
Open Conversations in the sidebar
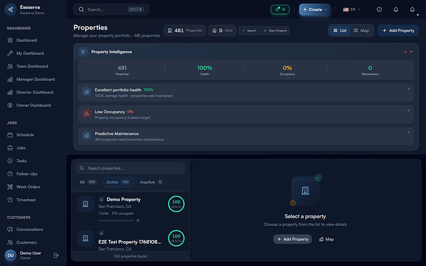point(30,229)
